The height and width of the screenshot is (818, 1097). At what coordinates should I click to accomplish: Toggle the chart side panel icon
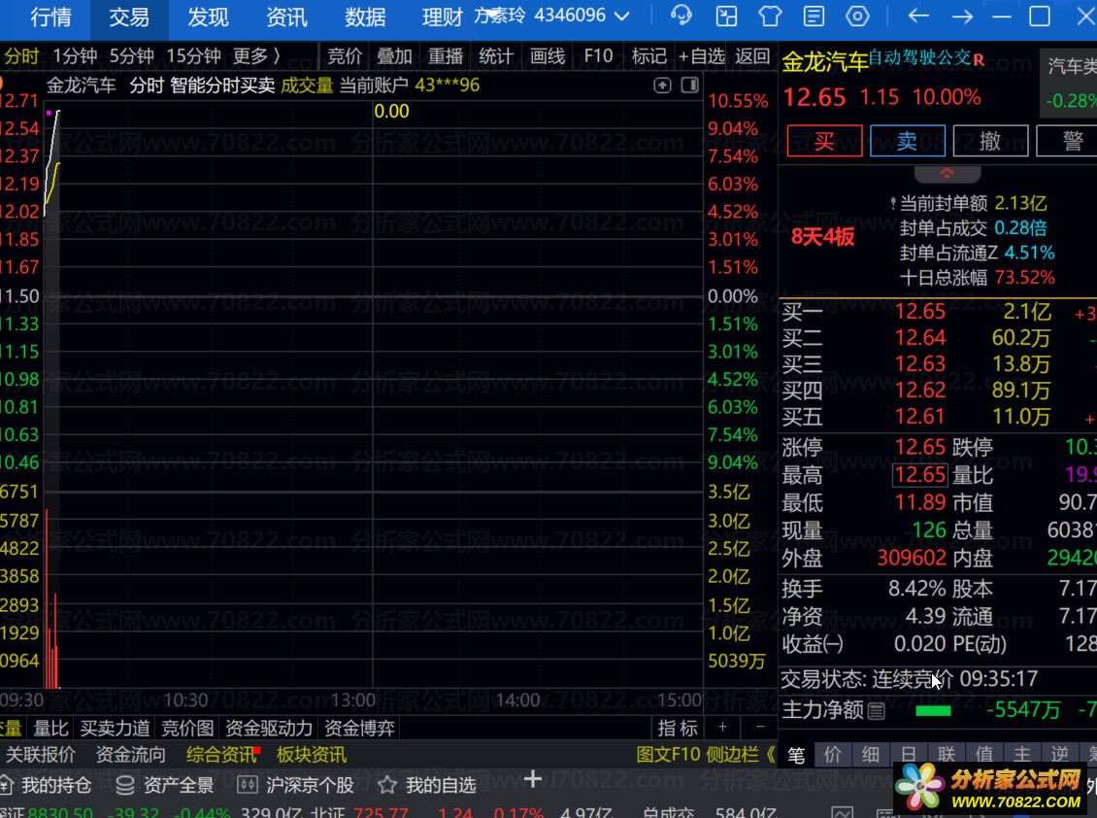(690, 85)
